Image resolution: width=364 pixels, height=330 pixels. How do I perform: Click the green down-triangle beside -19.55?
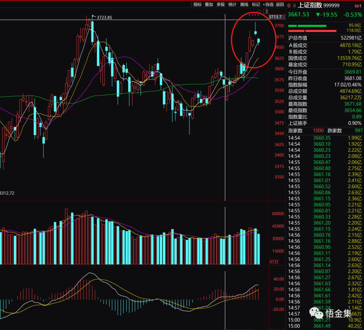tap(318, 15)
